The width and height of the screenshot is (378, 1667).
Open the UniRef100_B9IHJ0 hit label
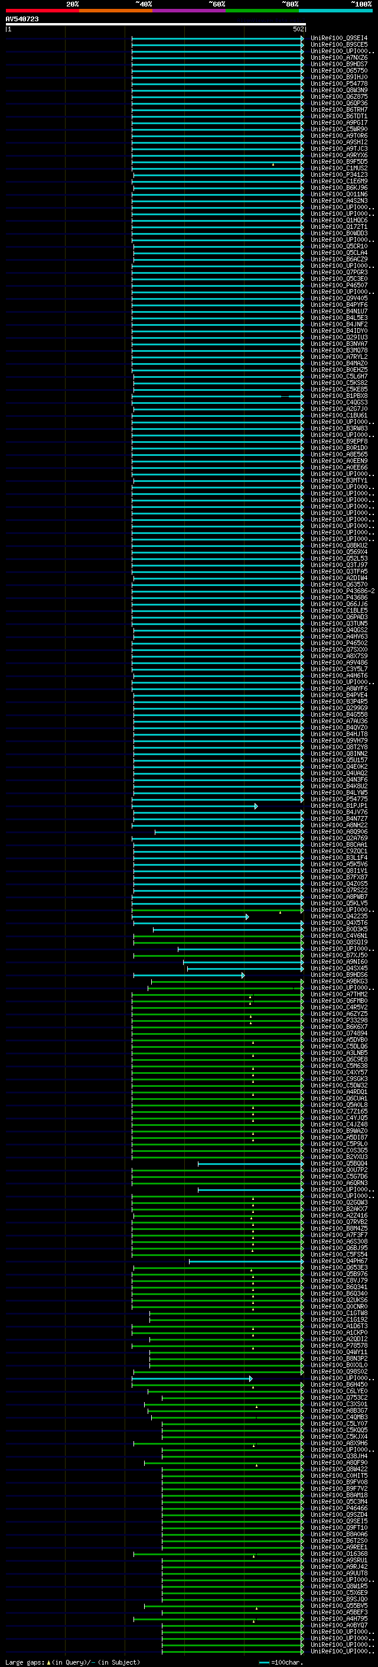pyautogui.click(x=339, y=77)
